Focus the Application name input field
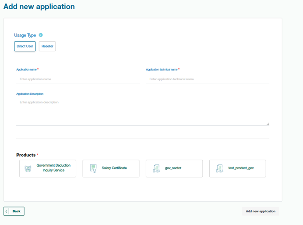The image size is (303, 225). (x=78, y=79)
